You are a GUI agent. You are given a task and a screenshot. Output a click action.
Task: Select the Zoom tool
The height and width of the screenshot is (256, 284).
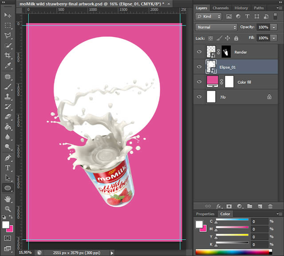(x=8, y=209)
